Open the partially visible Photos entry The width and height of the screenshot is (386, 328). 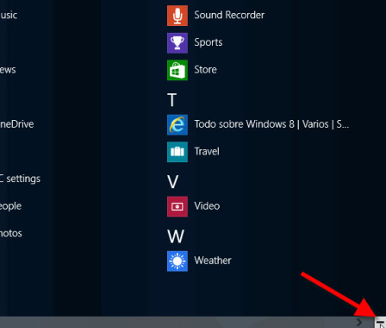(11, 233)
